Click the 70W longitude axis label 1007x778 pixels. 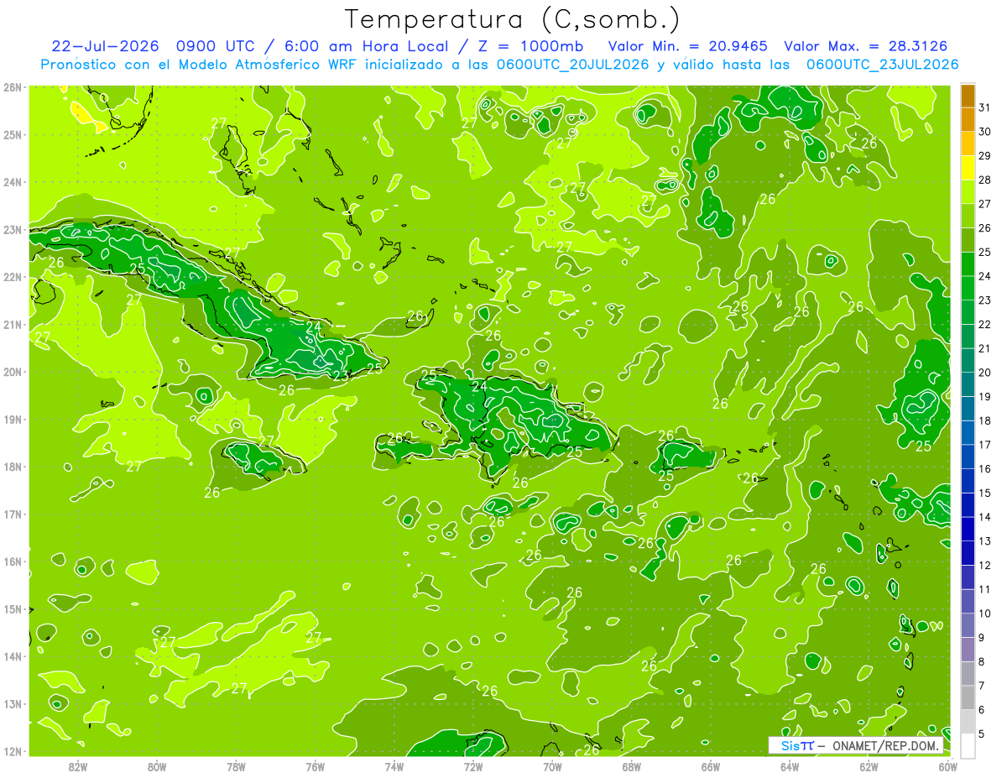[552, 766]
